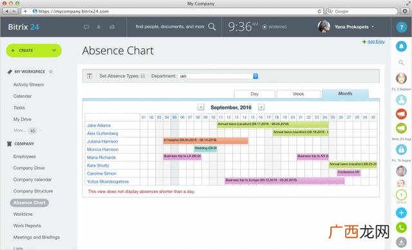
Task: Open Yuliya Skorobogatova employee link
Action: (108, 181)
